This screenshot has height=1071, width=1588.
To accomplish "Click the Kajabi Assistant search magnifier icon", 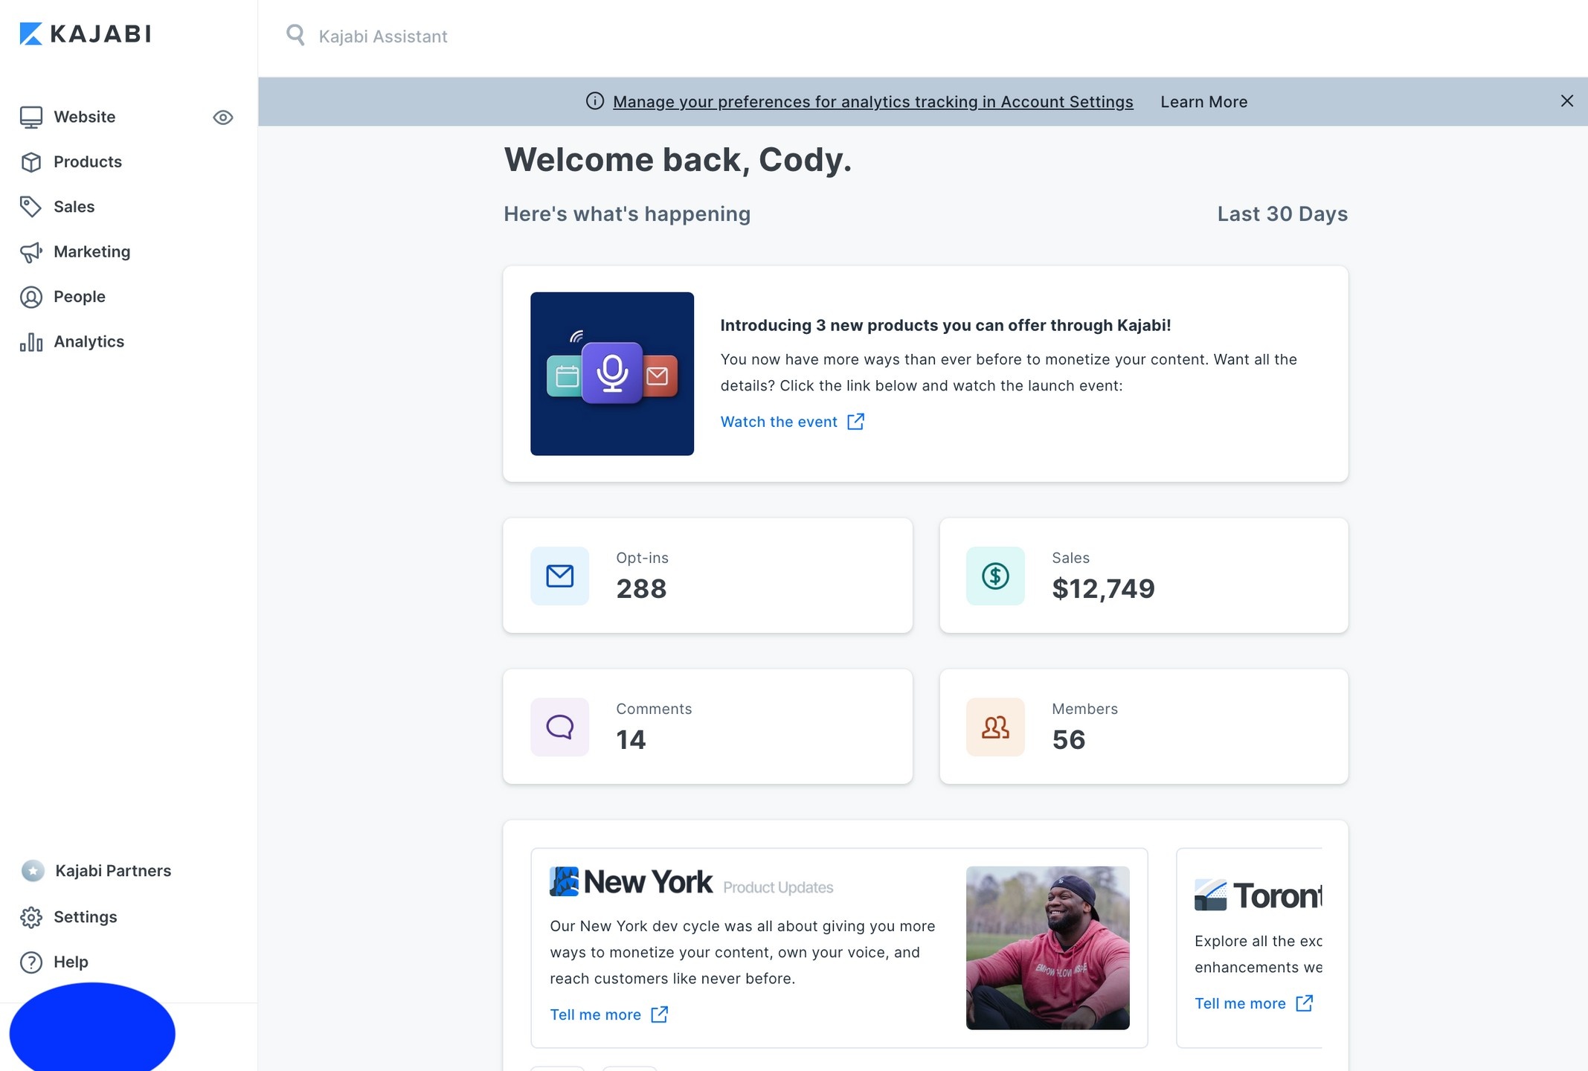I will pyautogui.click(x=295, y=35).
